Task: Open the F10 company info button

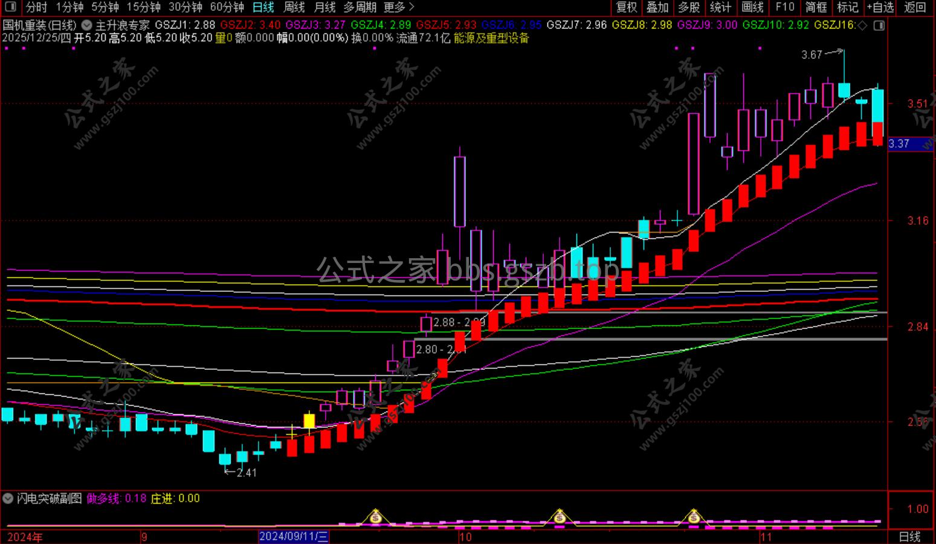Action: point(784,7)
